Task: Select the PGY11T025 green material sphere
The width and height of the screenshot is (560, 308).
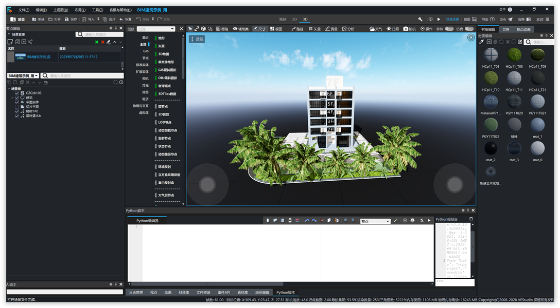Action: click(x=491, y=125)
